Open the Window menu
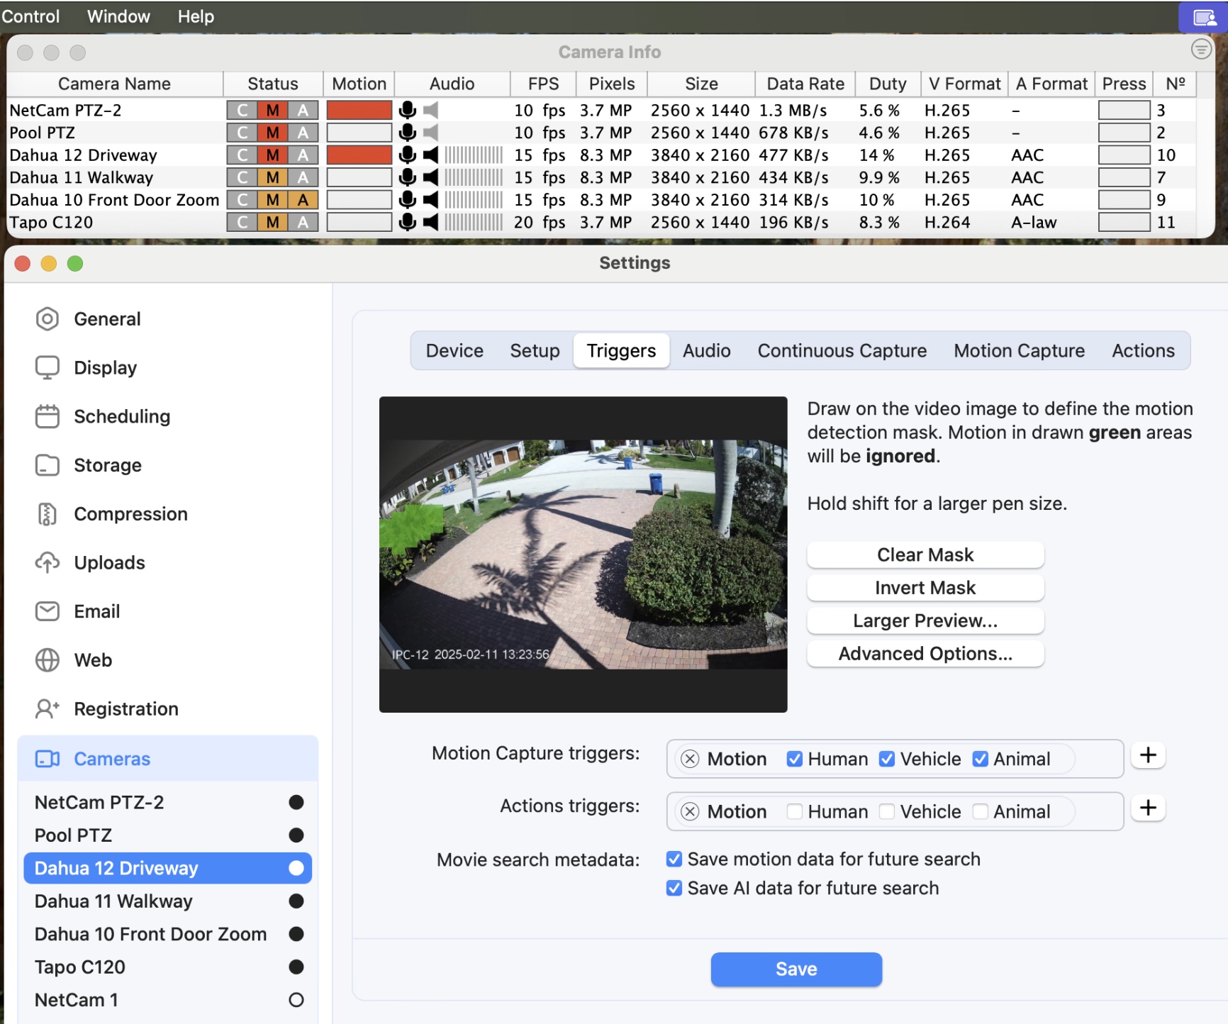Viewport: 1228px width, 1024px height. 118,16
